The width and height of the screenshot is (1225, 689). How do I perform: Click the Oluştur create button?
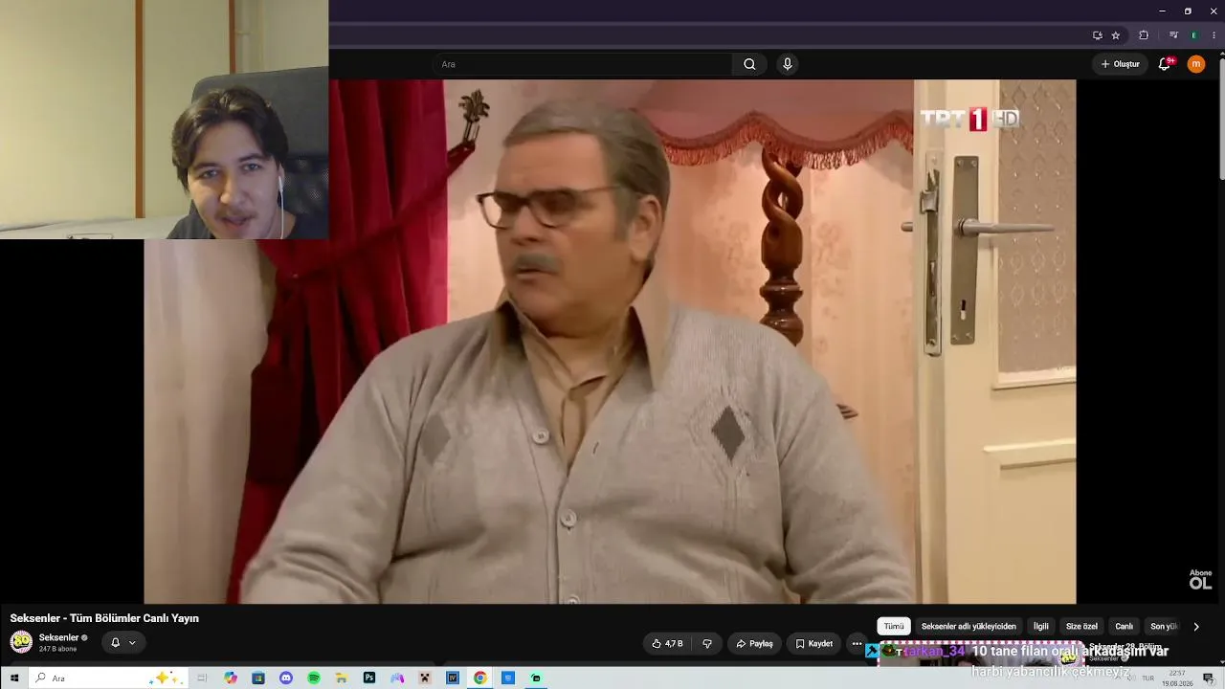click(x=1120, y=64)
